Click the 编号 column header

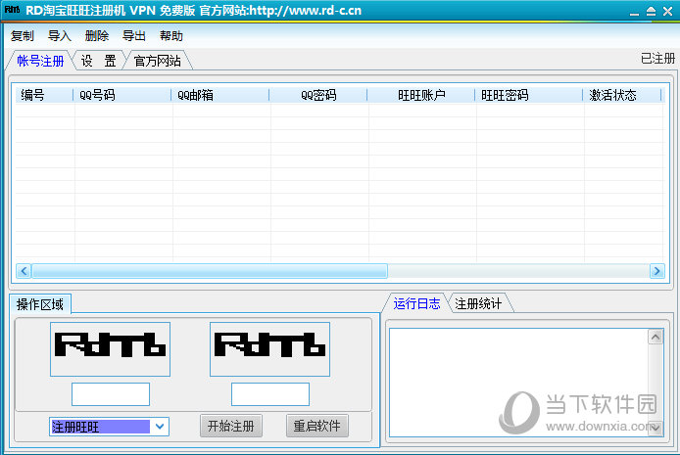pyautogui.click(x=44, y=95)
